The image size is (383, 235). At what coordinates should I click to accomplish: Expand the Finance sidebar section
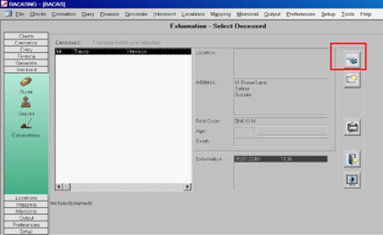pos(26,56)
